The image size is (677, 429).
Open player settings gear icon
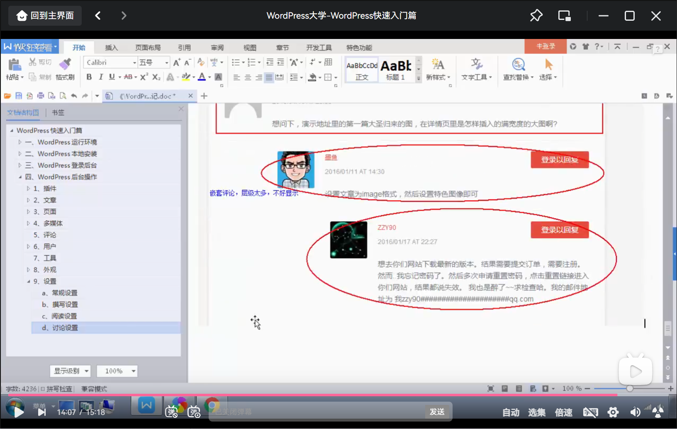613,412
